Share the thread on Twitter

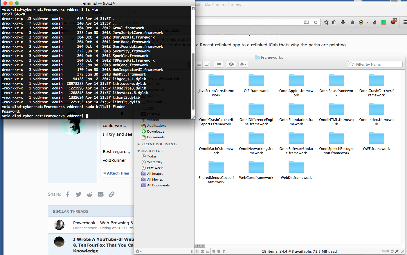coord(78,194)
